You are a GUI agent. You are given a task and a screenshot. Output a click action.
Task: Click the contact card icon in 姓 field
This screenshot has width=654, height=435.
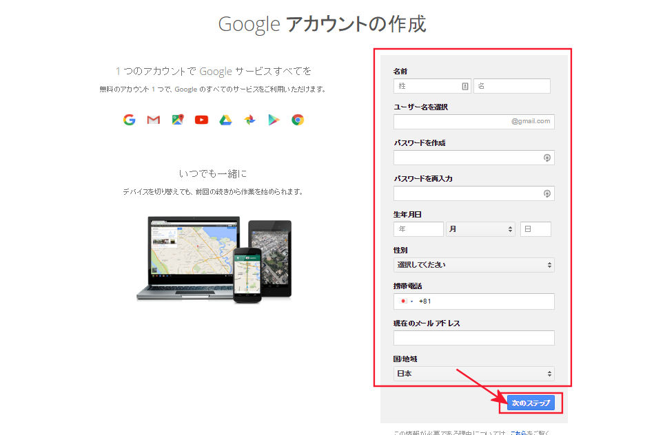[465, 86]
